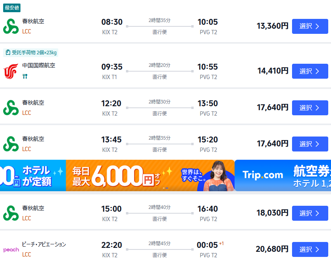Click the Spring Airlines logo on the 15:00 flight
Screen dimensions: 331x264
[11, 212]
